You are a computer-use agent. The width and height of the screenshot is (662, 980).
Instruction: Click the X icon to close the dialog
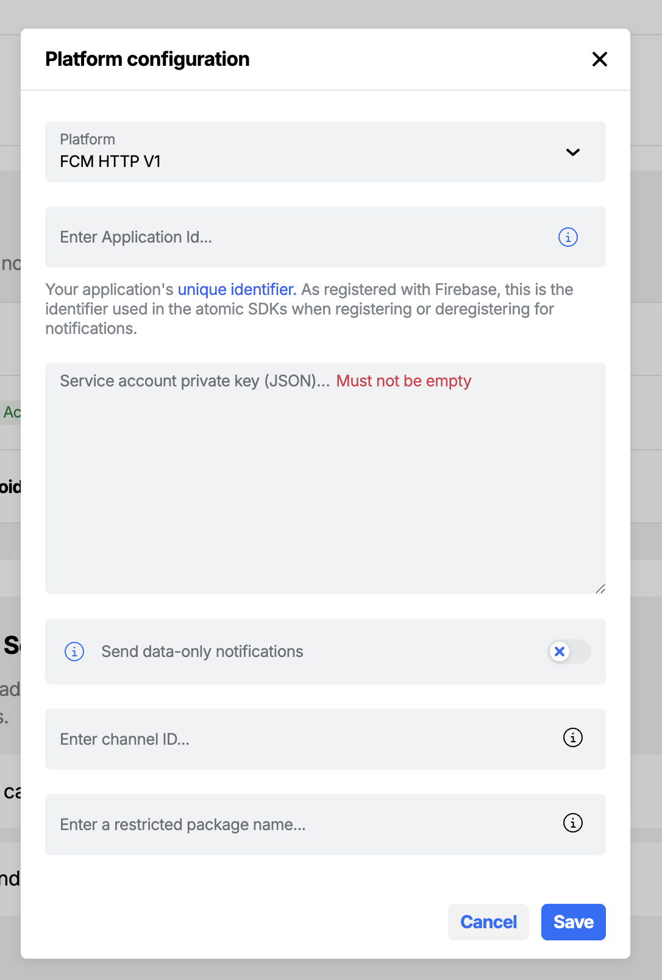600,59
